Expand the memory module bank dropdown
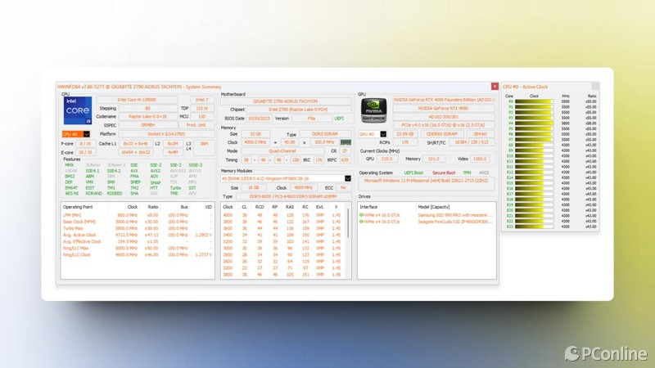The image size is (655, 368). (x=348, y=178)
